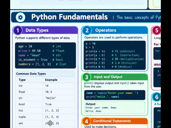Click the Multiplication code line
The height and width of the screenshot is (128, 171).
click(115, 59)
